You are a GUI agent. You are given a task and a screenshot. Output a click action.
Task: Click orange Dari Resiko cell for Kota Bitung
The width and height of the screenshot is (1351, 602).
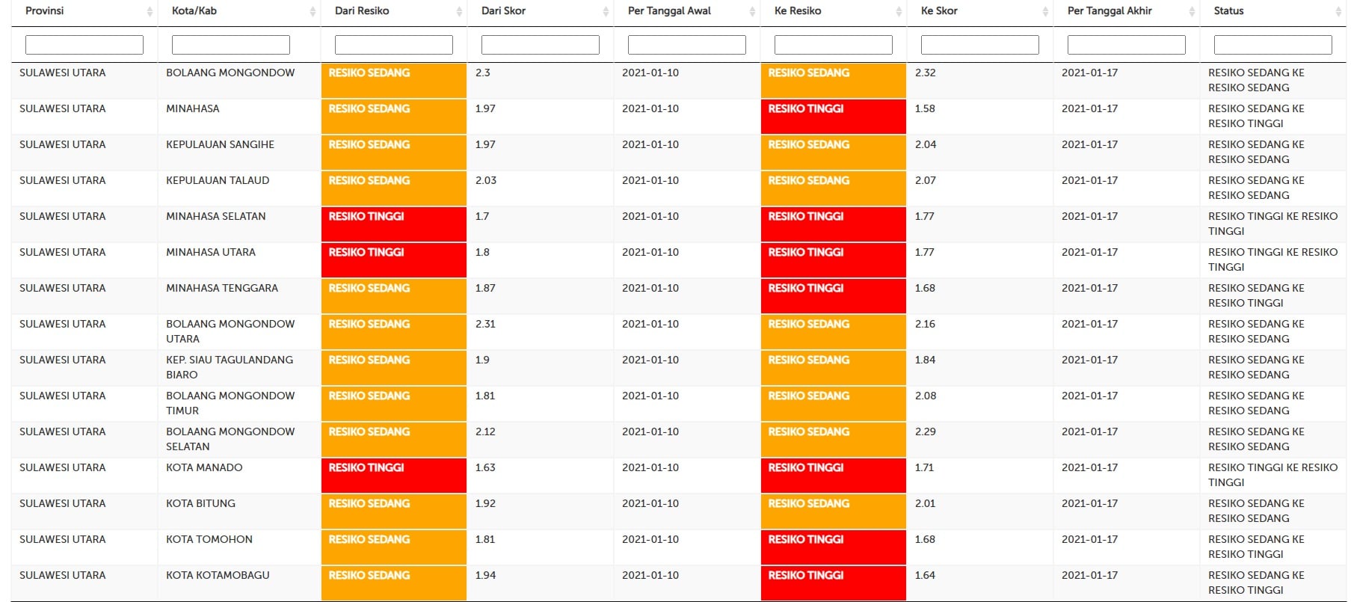pos(394,512)
